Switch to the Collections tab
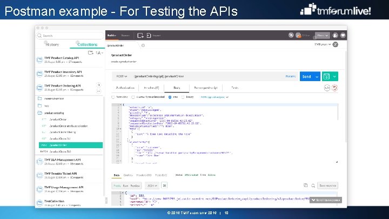This screenshot has height=219, width=389. 88,45
